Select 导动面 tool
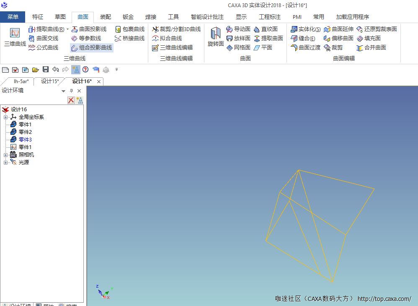The image size is (418, 306). (x=238, y=29)
